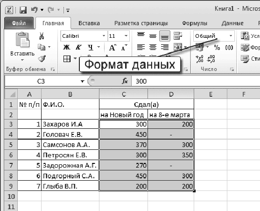Align text left
This screenshot has width=260, height=211.
click(141, 47)
